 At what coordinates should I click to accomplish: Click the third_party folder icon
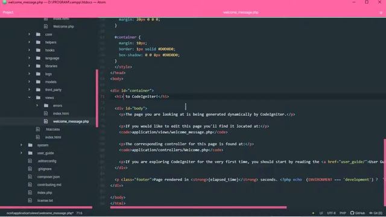point(38,90)
